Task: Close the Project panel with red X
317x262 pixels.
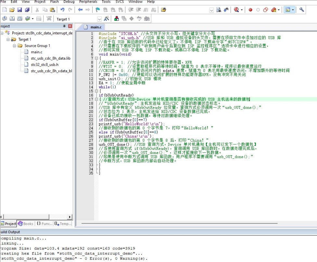Action: [70, 26]
